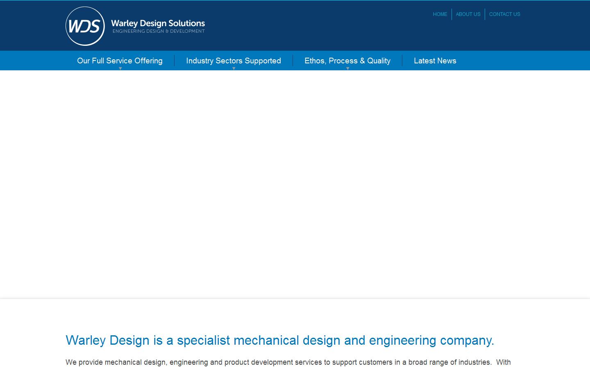The width and height of the screenshot is (590, 368).
Task: Open the Our Full Service Offering menu
Action: pyautogui.click(x=120, y=61)
